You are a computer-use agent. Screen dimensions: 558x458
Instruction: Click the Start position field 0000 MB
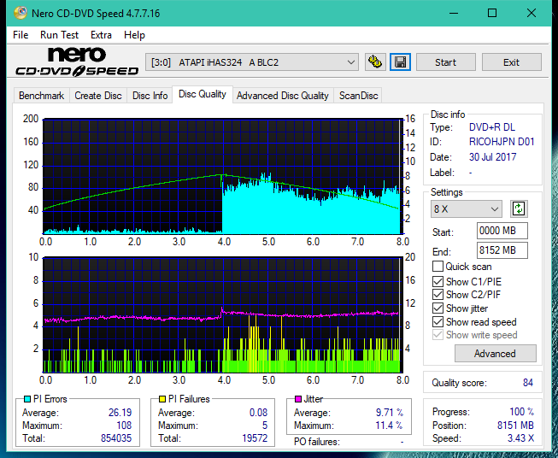(502, 231)
